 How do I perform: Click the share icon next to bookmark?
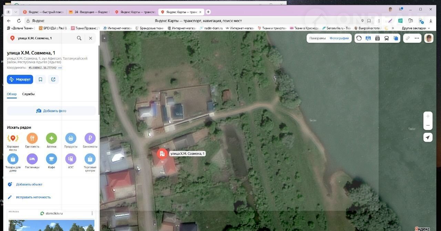tap(53, 79)
